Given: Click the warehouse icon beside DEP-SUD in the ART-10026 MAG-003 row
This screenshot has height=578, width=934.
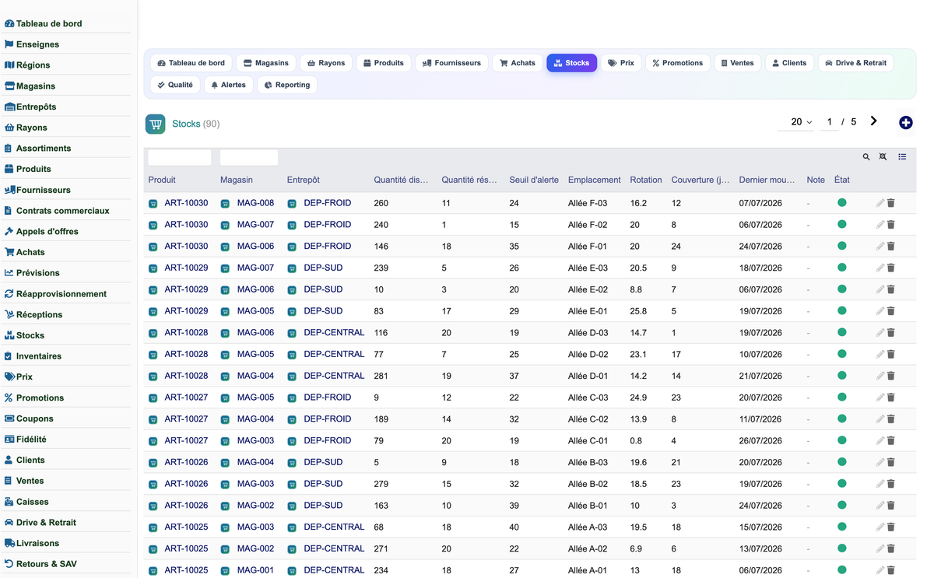Looking at the screenshot, I should click(292, 485).
